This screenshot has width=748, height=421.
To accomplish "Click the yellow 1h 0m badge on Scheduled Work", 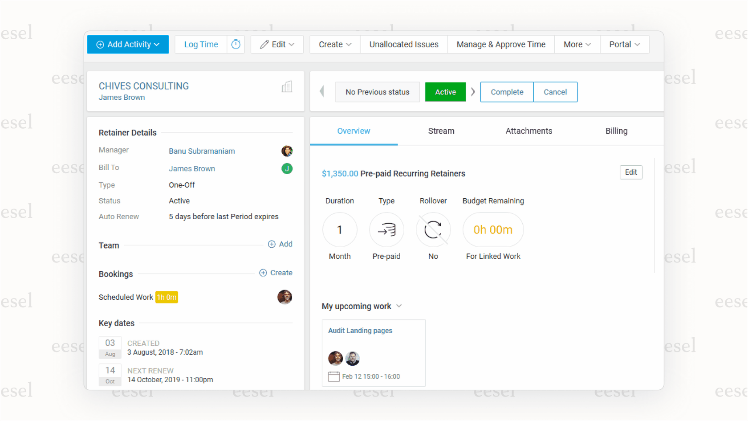I will 167,297.
